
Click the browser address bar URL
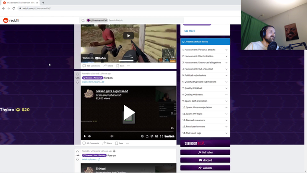36,9
